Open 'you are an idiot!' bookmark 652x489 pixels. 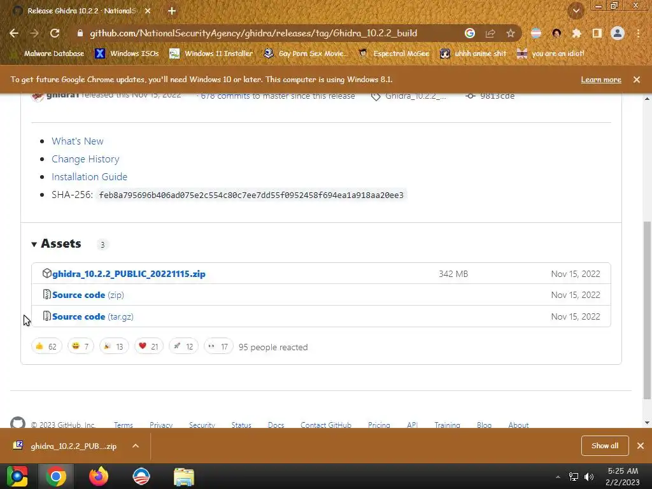tap(550, 53)
